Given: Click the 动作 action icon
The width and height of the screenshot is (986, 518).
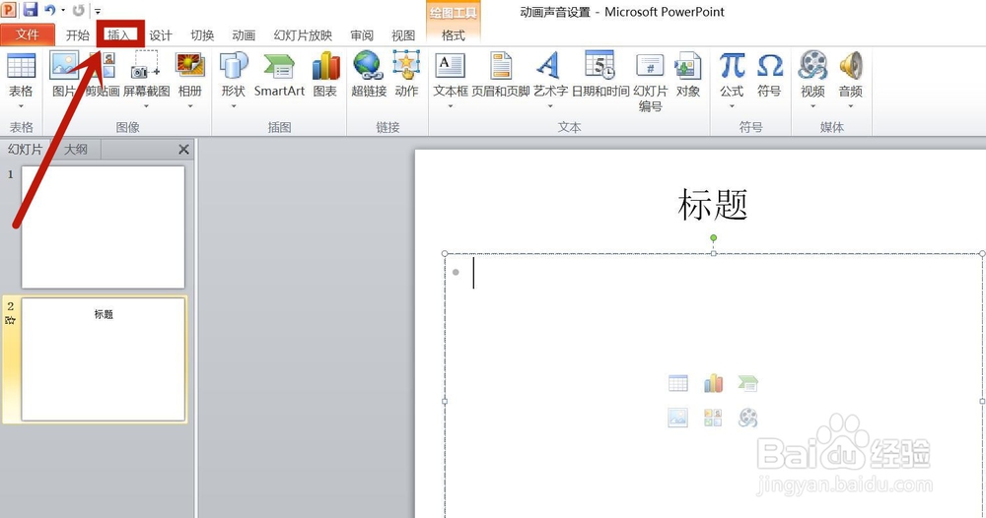Looking at the screenshot, I should coord(407,75).
